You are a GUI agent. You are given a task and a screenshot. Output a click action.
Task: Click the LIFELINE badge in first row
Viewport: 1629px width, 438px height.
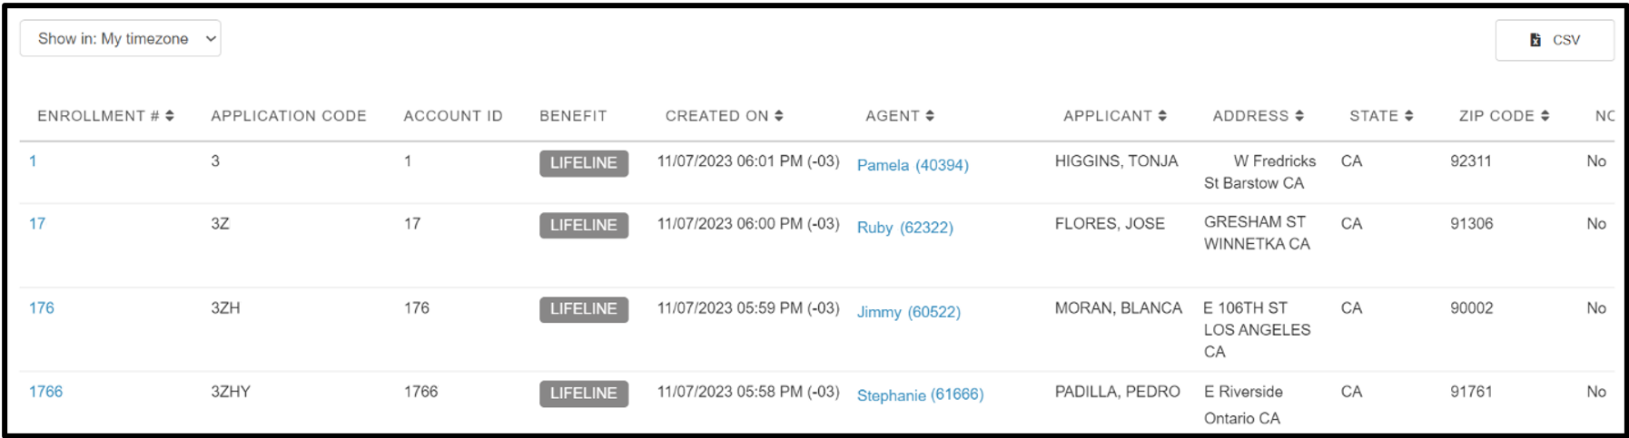tap(584, 163)
